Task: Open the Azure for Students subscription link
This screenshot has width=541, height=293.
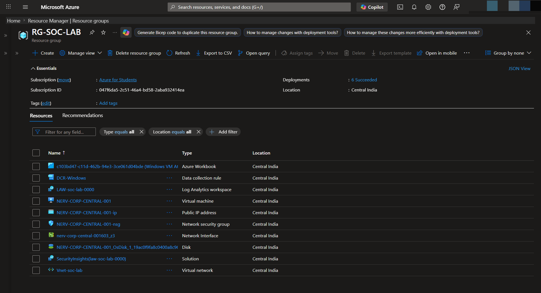Action: pyautogui.click(x=118, y=80)
